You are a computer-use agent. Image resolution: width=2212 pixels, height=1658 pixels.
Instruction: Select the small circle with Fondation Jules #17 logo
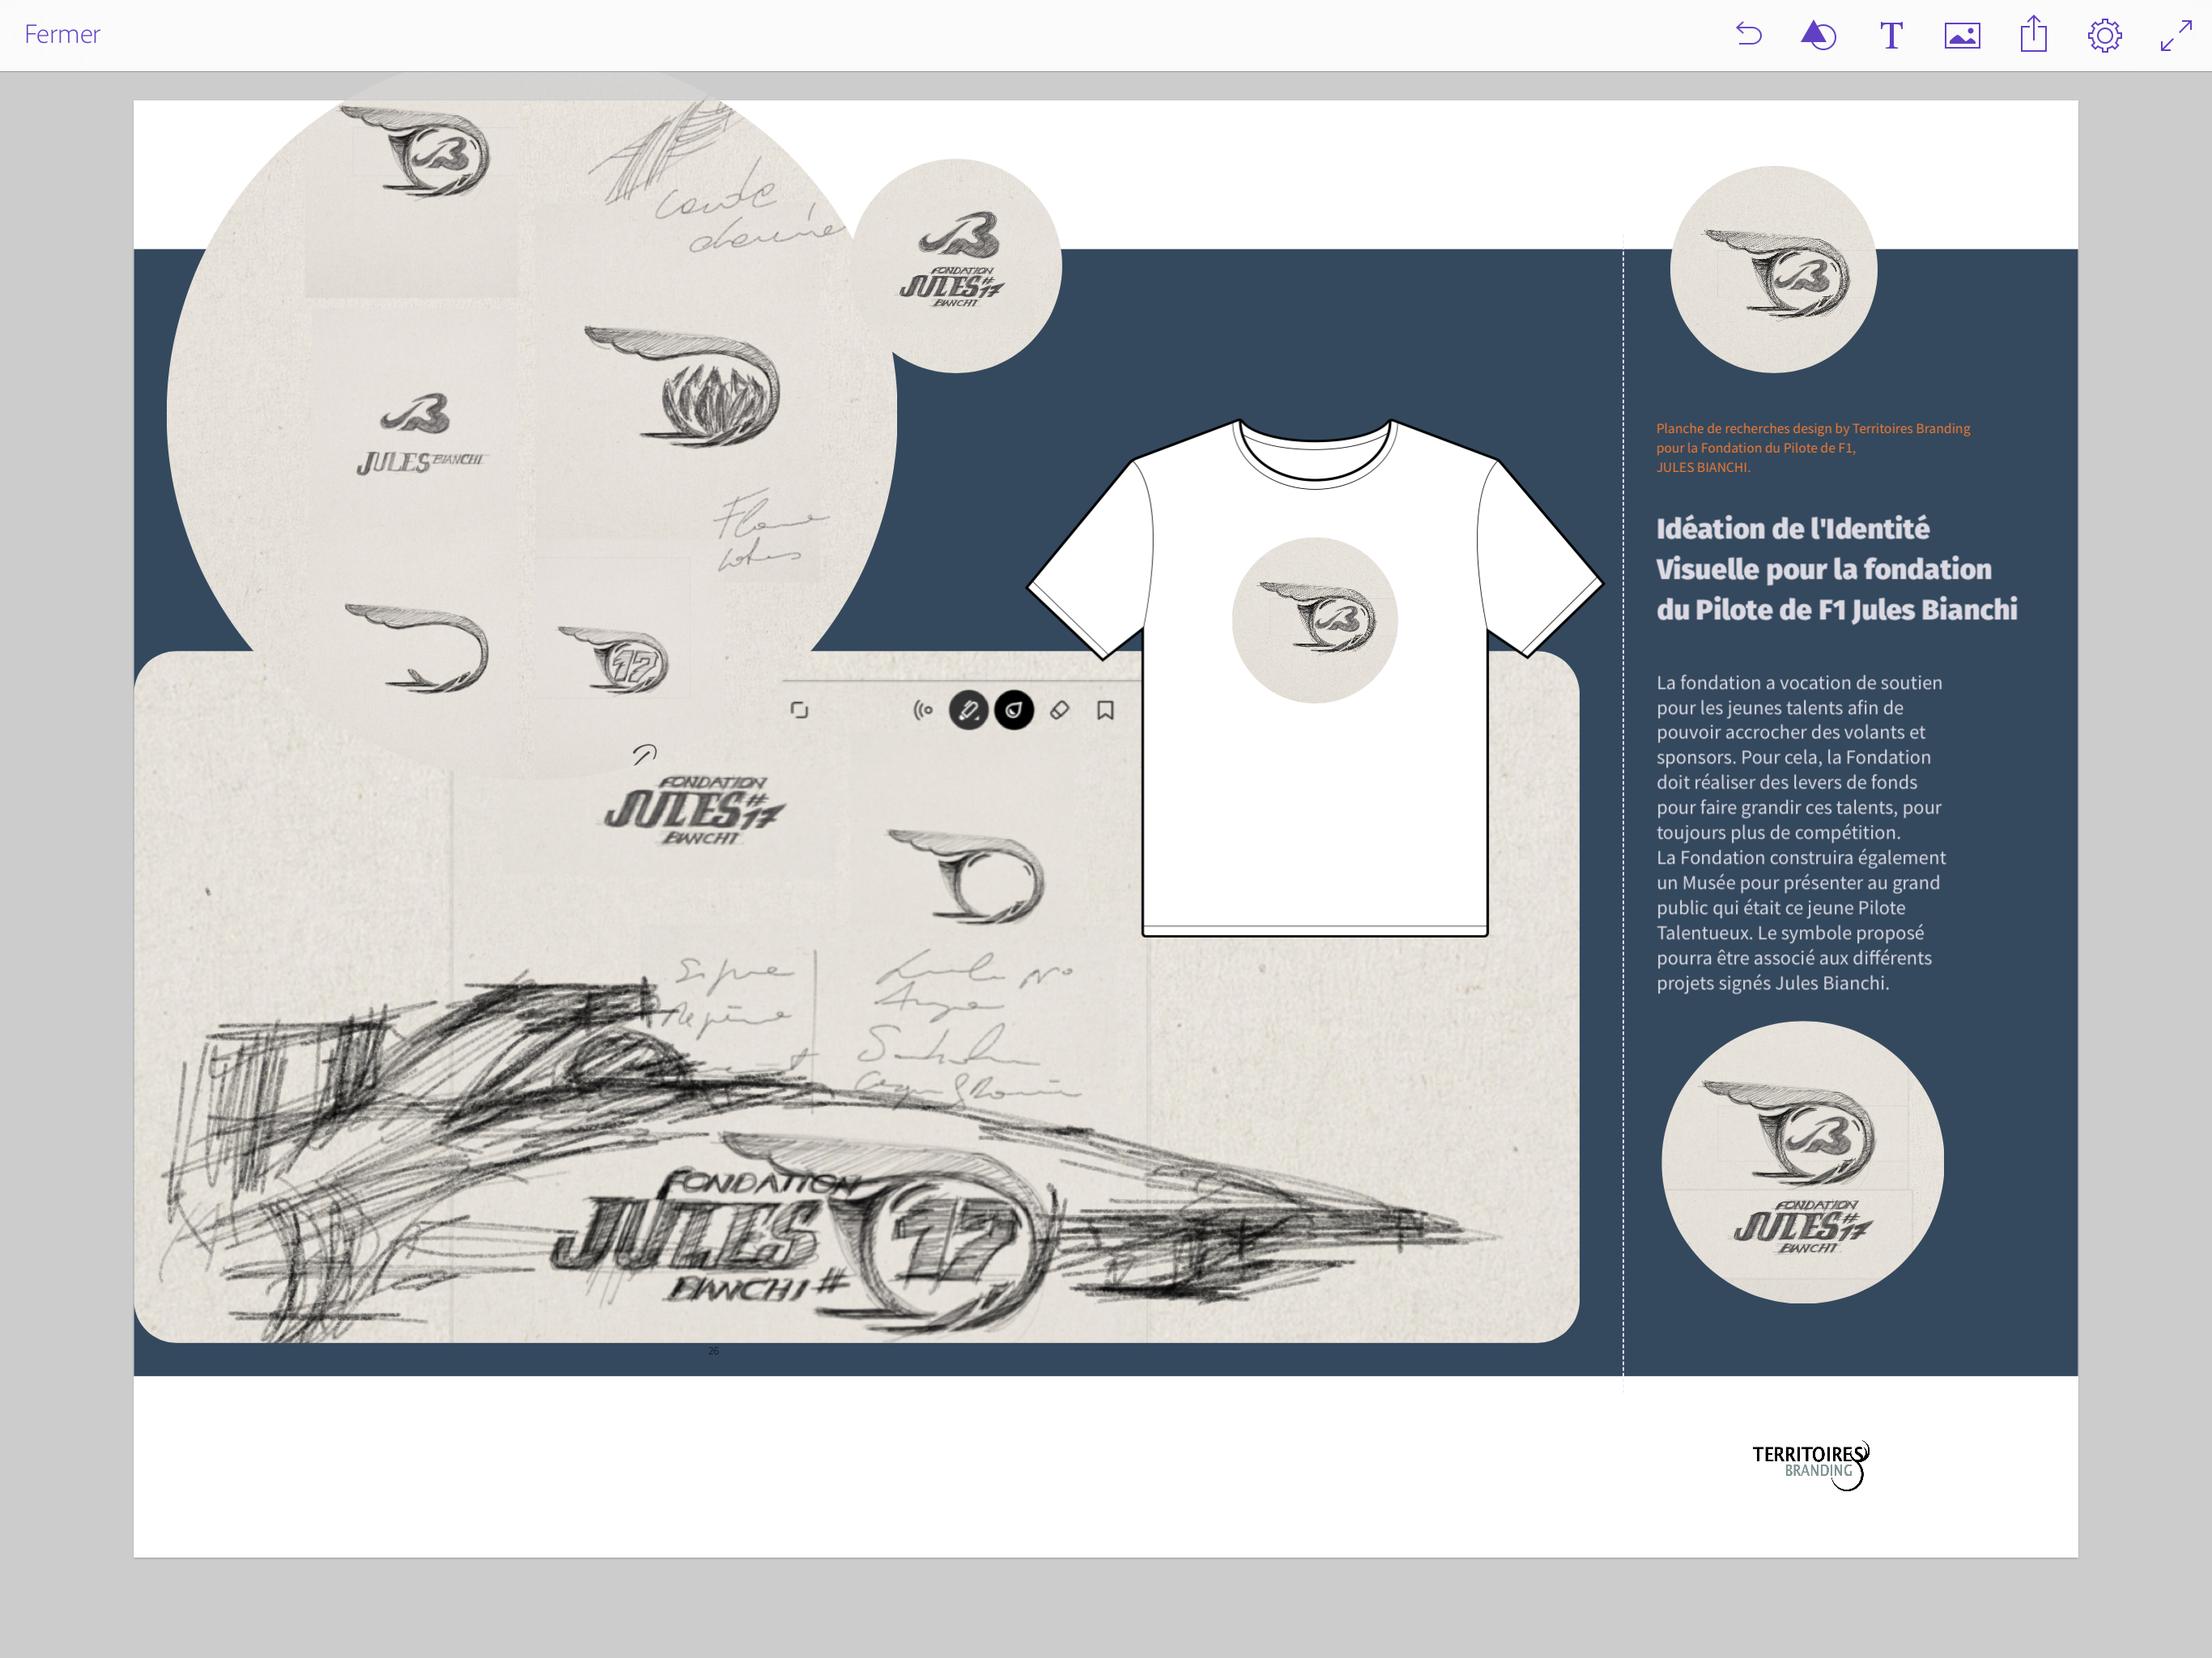click(955, 266)
